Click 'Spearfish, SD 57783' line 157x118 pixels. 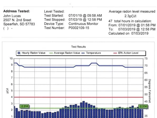point(19,24)
